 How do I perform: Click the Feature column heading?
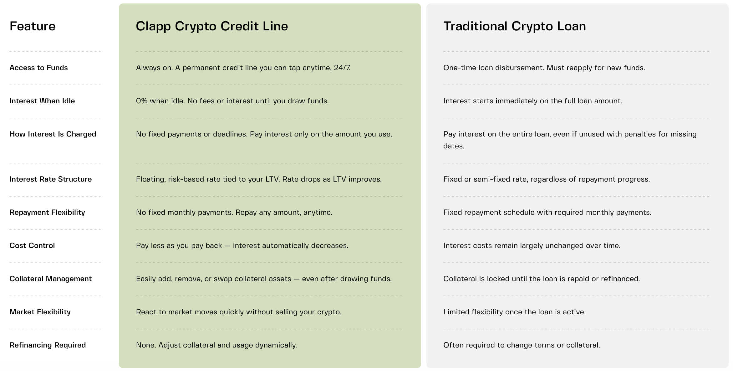click(33, 26)
